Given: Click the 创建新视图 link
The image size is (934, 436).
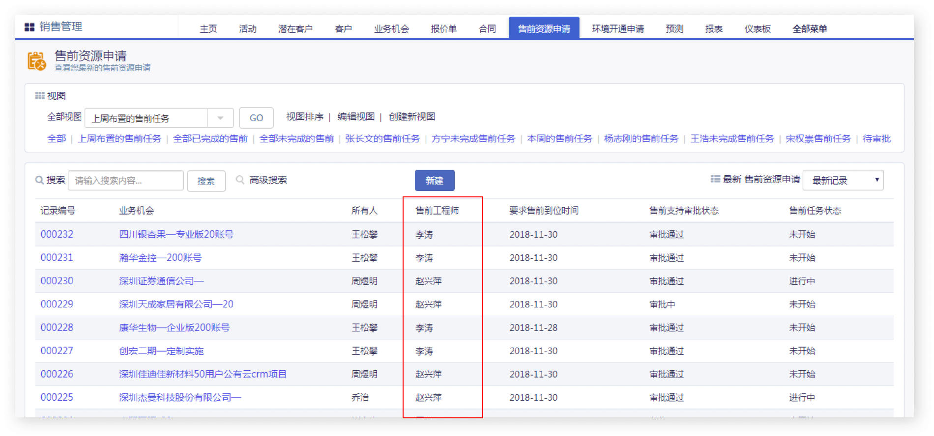Looking at the screenshot, I should (412, 117).
